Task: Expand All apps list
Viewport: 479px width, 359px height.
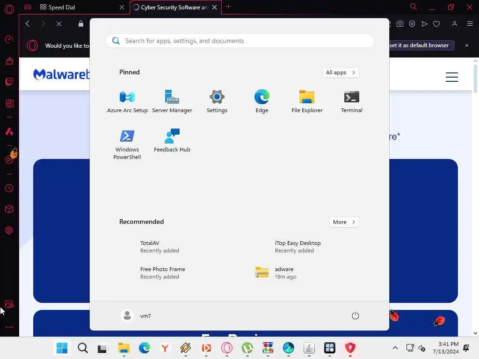Action: coord(341,72)
